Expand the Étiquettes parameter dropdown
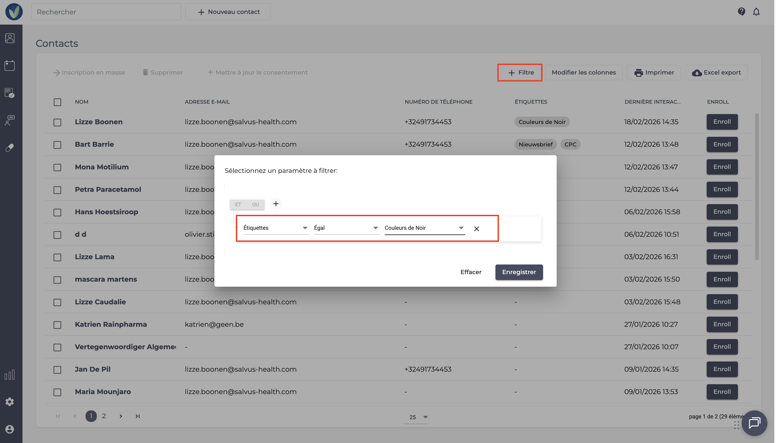The height and width of the screenshot is (443, 777). tap(276, 228)
